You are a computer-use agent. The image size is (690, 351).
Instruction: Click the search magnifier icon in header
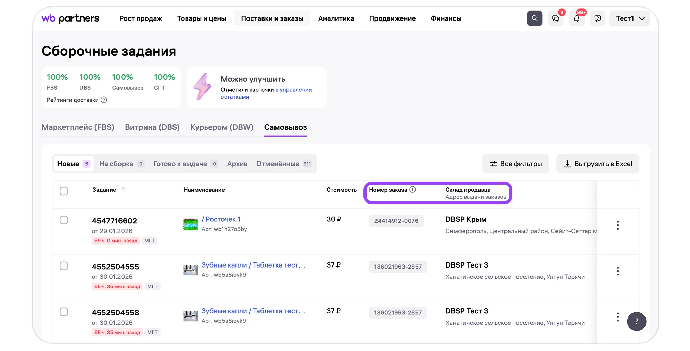click(x=534, y=18)
